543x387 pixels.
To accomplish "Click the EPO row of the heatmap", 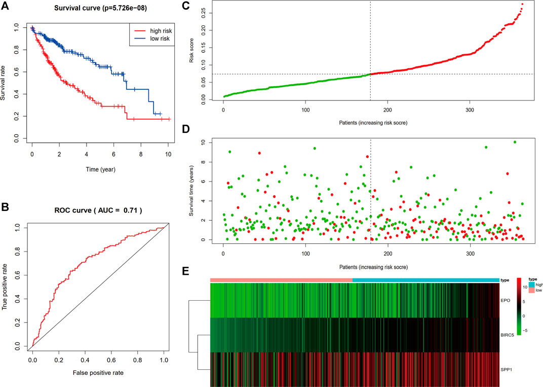I will tap(355, 300).
